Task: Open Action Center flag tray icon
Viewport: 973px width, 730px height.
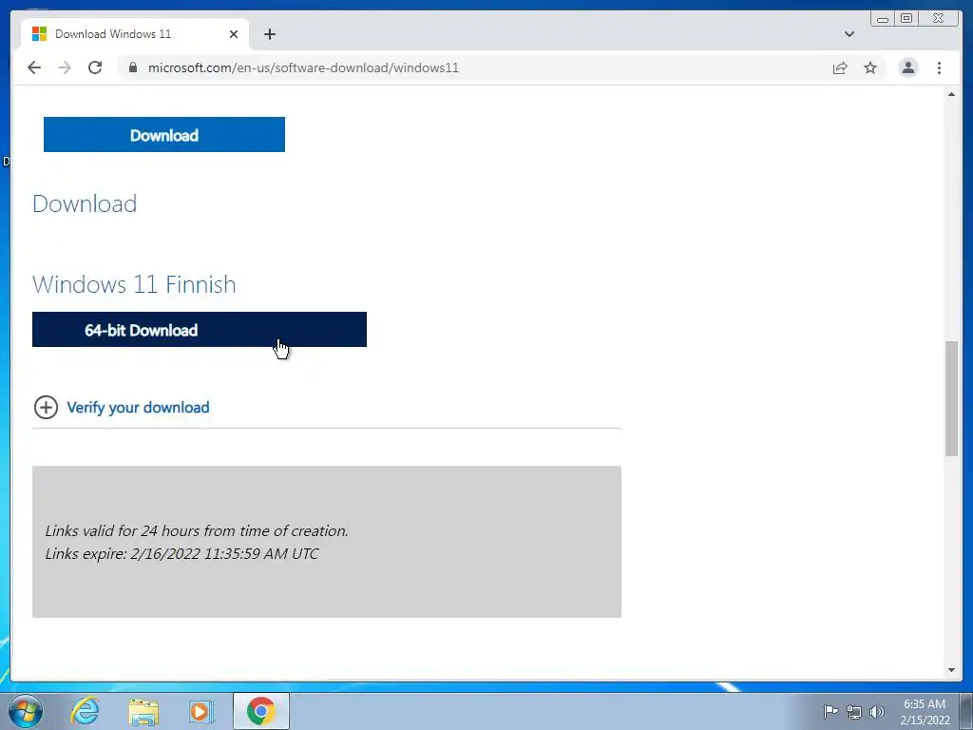Action: pos(830,712)
